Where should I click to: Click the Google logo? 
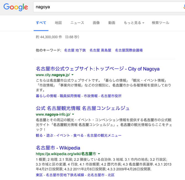(15, 7)
